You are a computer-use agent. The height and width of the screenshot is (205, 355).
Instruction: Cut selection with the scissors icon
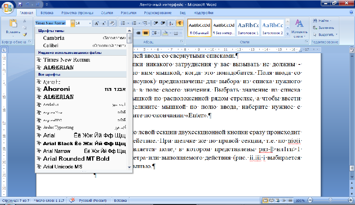(x=25, y=21)
